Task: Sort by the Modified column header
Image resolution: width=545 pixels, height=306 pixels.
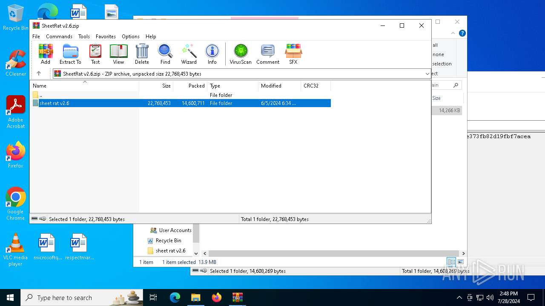Action: pyautogui.click(x=280, y=85)
